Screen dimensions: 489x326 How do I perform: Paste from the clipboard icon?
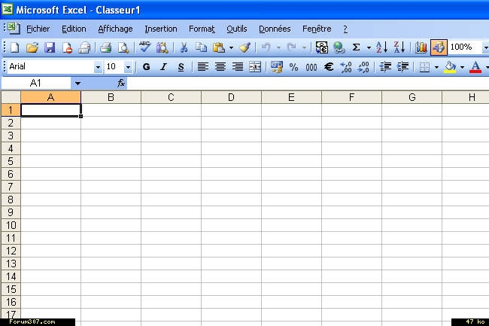219,47
